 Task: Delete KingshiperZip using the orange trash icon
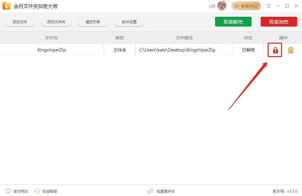[x=291, y=50]
